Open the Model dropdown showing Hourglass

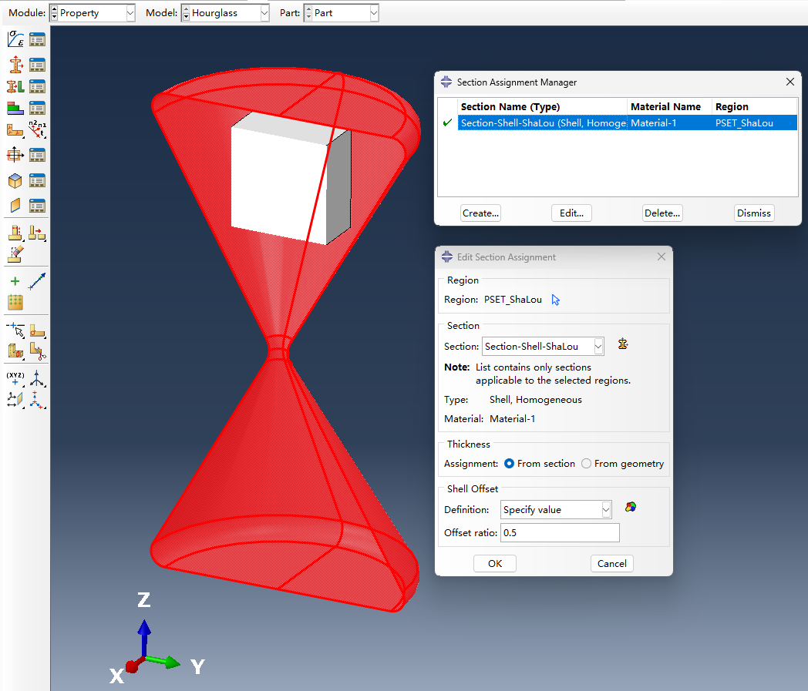coord(225,13)
